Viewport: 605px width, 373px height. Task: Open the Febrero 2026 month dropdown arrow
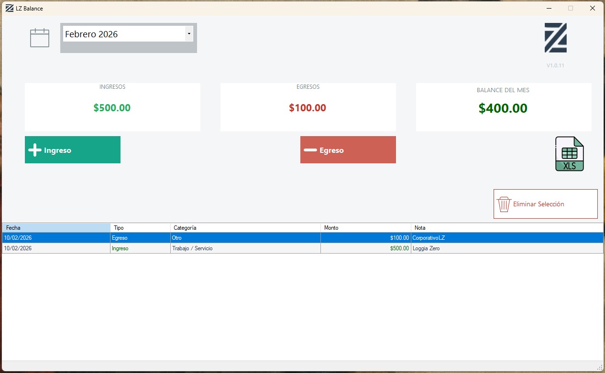[x=189, y=34]
